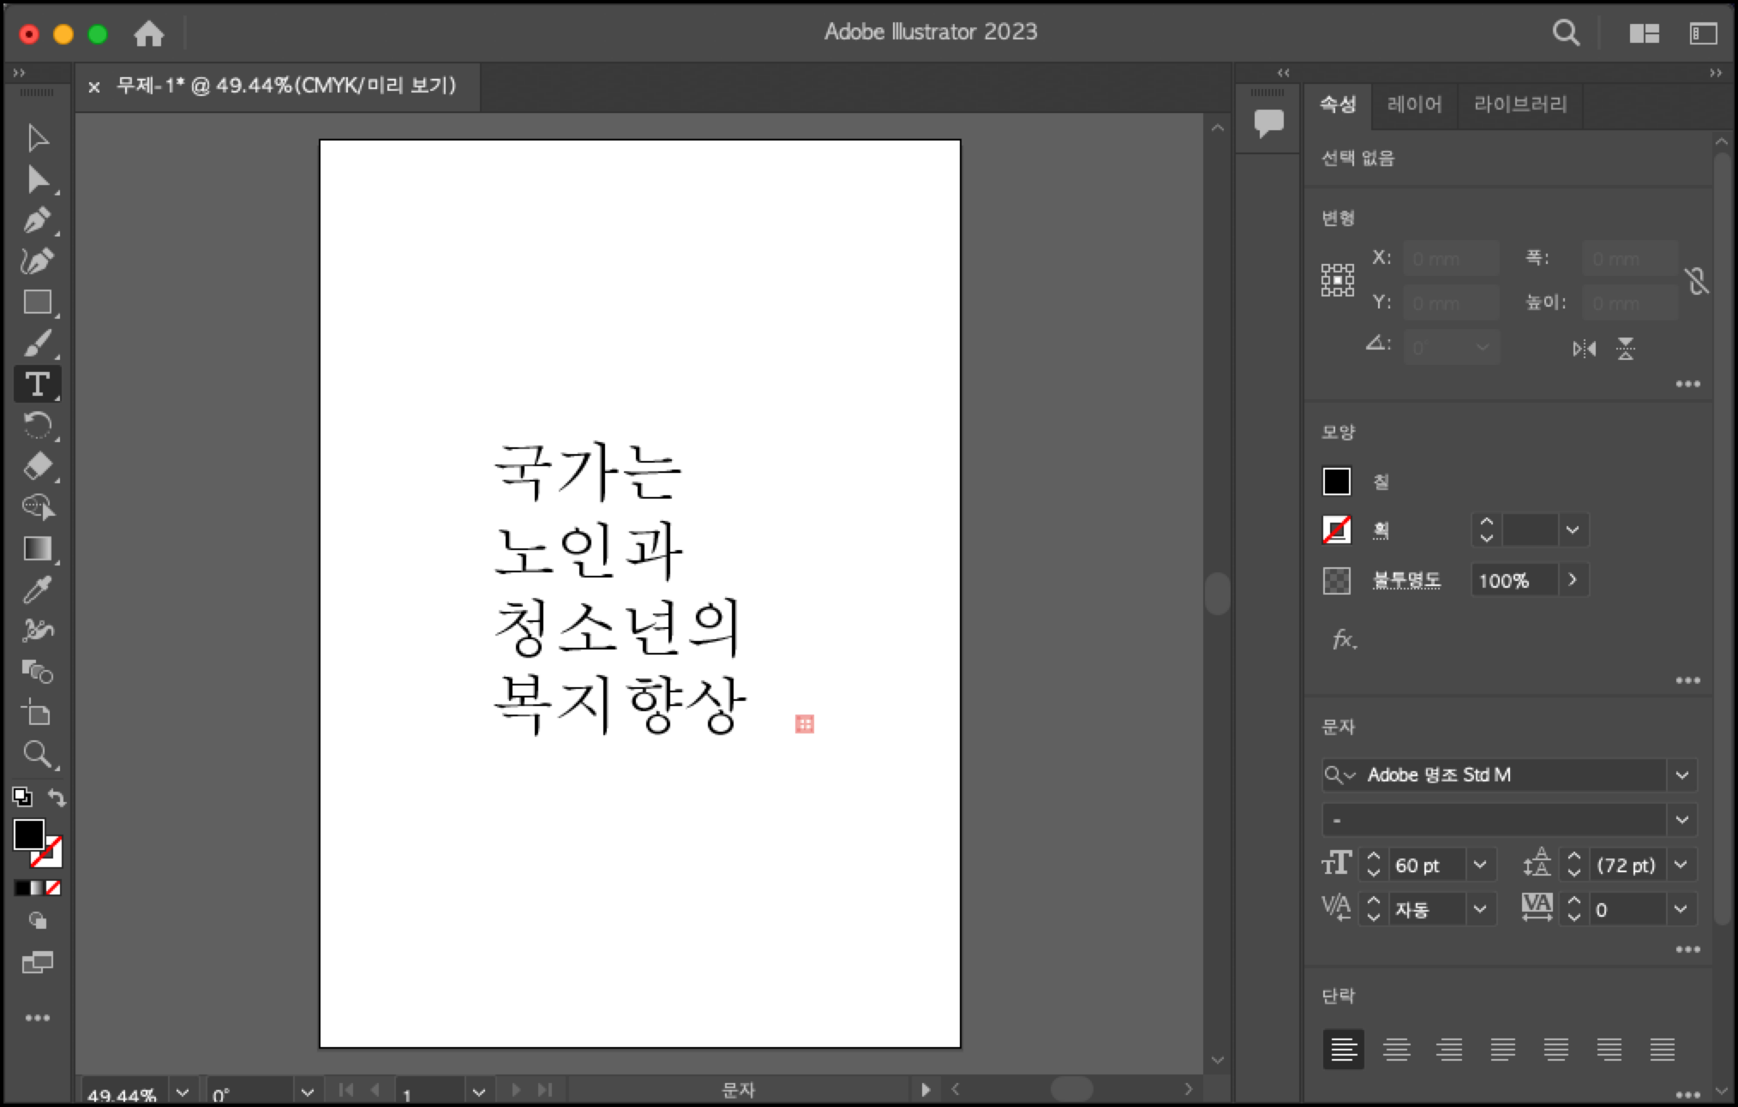Select the Rotate tool
This screenshot has height=1107, width=1738.
coord(38,425)
